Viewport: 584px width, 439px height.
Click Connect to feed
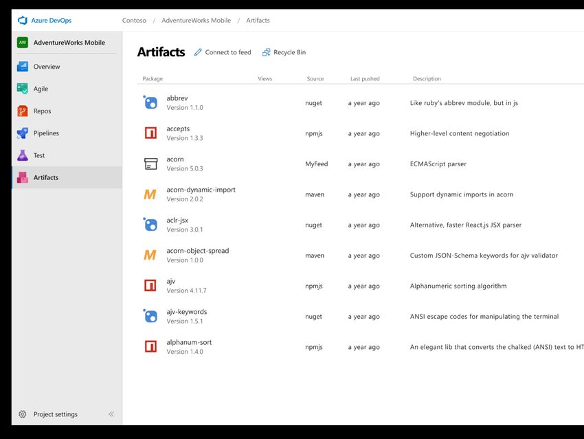pos(223,52)
